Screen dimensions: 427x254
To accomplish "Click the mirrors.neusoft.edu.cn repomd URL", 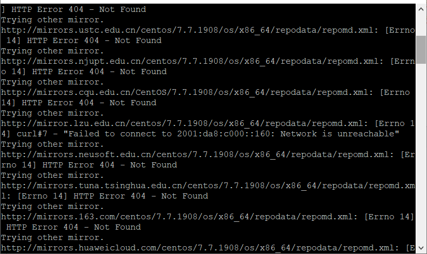I will tap(195, 154).
